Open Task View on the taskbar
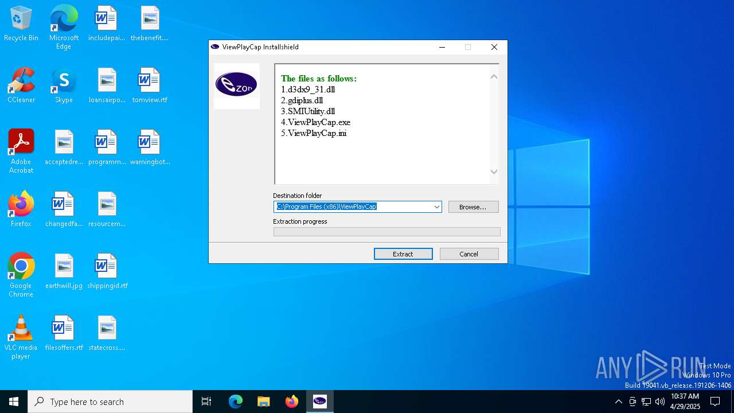734x413 pixels. (206, 402)
